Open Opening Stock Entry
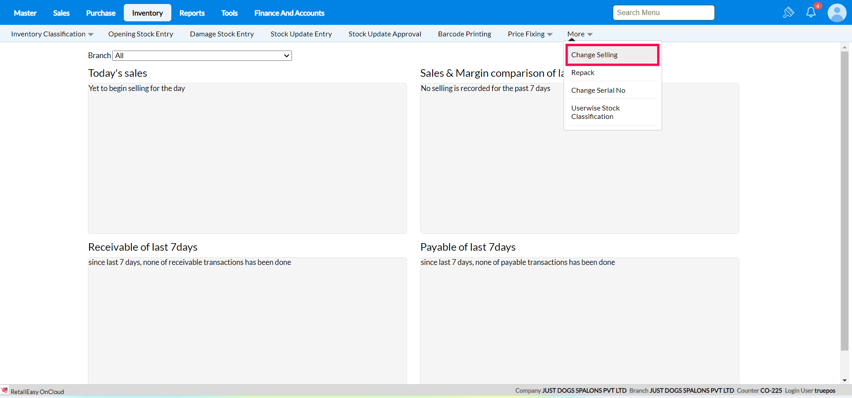 pos(141,34)
